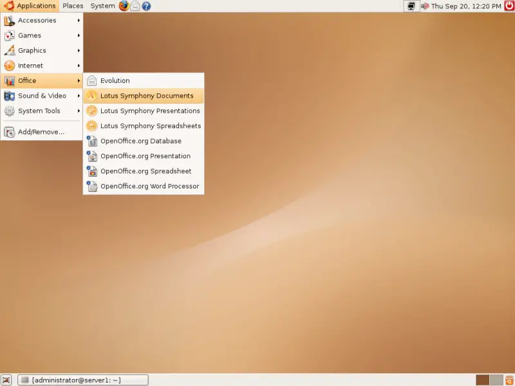Switch to first brown workspace
Viewport: 515px width, 386px height.
pyautogui.click(x=482, y=380)
